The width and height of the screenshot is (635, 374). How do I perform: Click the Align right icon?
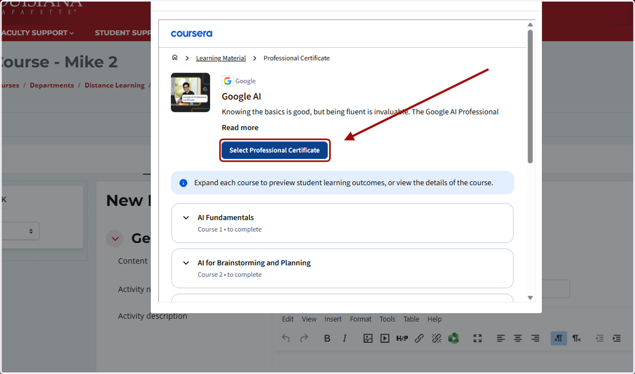(535, 338)
